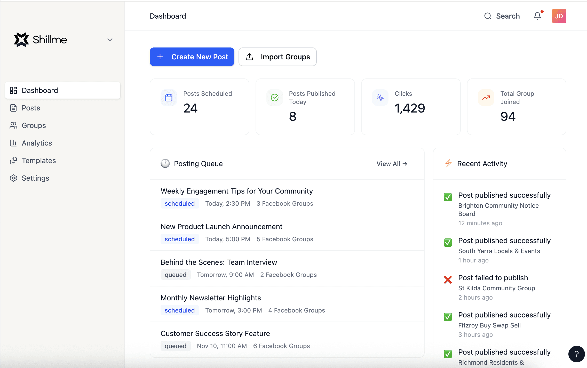Viewport: 587px width, 368px height.
Task: Open Weekly Engagement Tips queue entry
Action: (236, 191)
